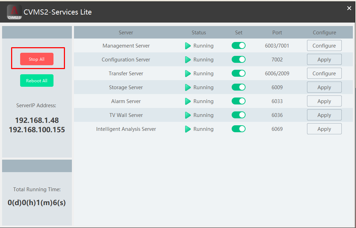Click port value 6009

[x=277, y=87]
